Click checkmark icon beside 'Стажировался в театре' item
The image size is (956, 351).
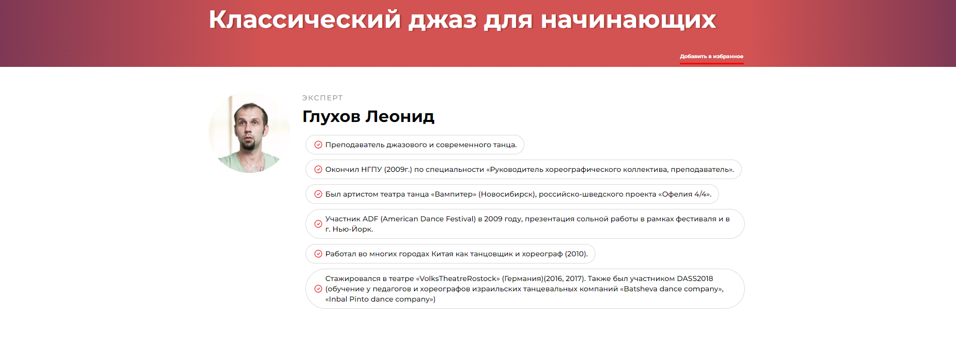[318, 289]
